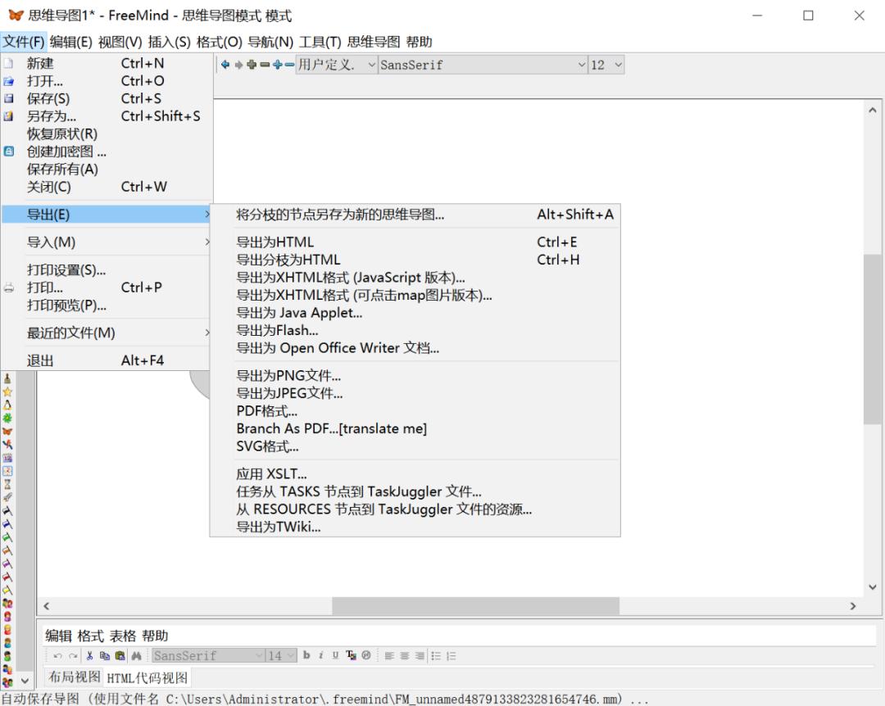Toggle underline formatting in note editor
This screenshot has height=706, width=885.
(336, 655)
